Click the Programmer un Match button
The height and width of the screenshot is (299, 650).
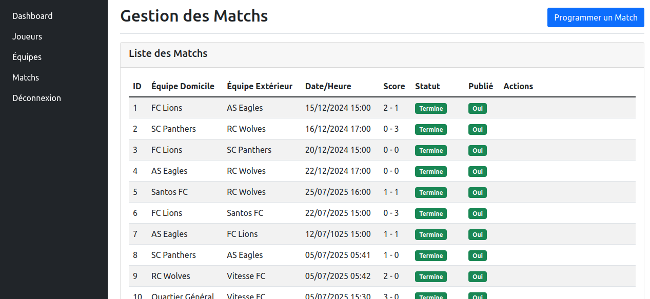596,17
